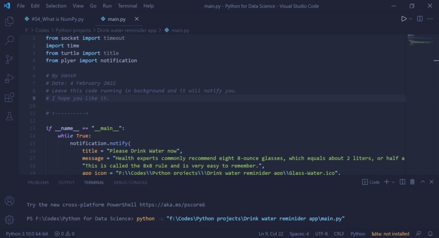Viewport: 439px width, 238px height.
Task: Open the Search view in activity bar
Action: (9, 40)
